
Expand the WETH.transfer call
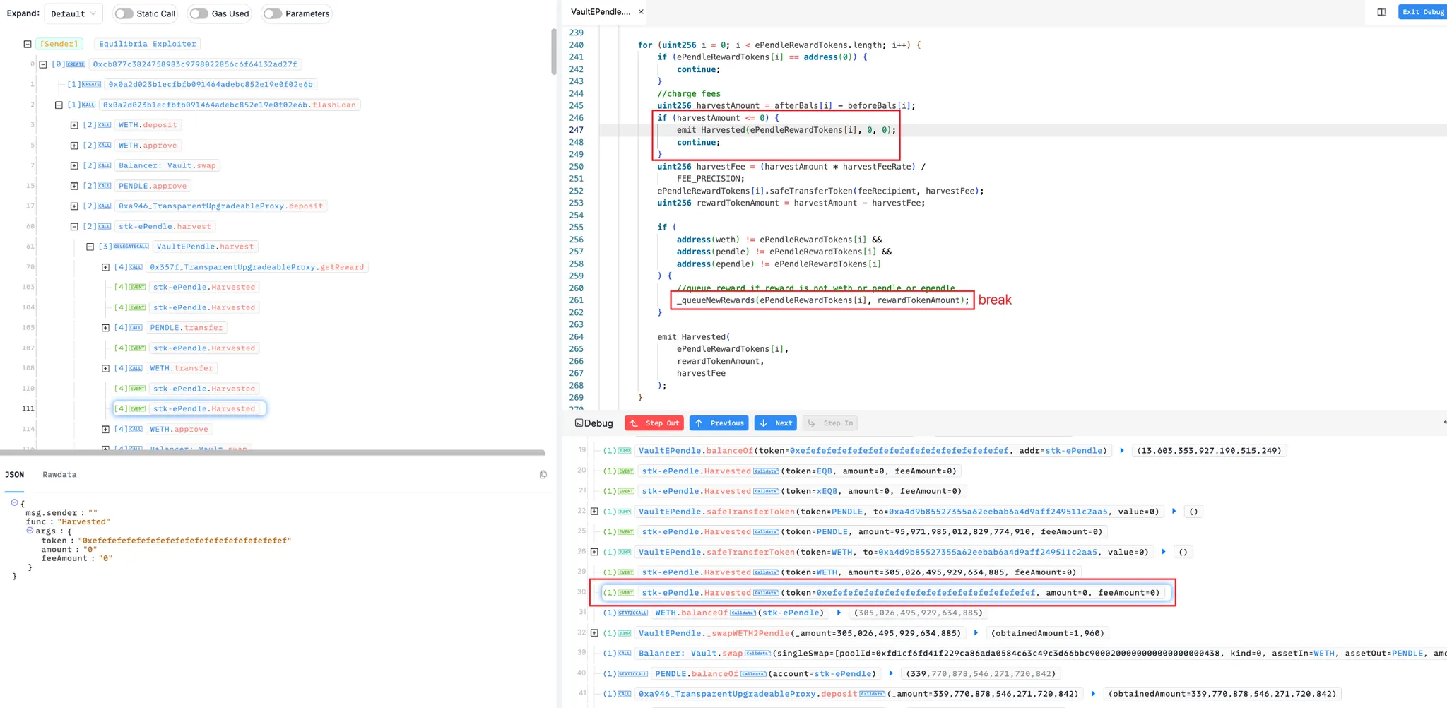105,368
